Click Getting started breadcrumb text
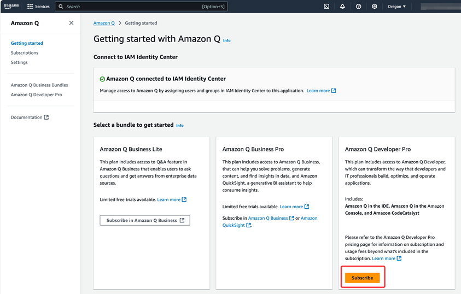The width and height of the screenshot is (461, 294). (x=141, y=23)
